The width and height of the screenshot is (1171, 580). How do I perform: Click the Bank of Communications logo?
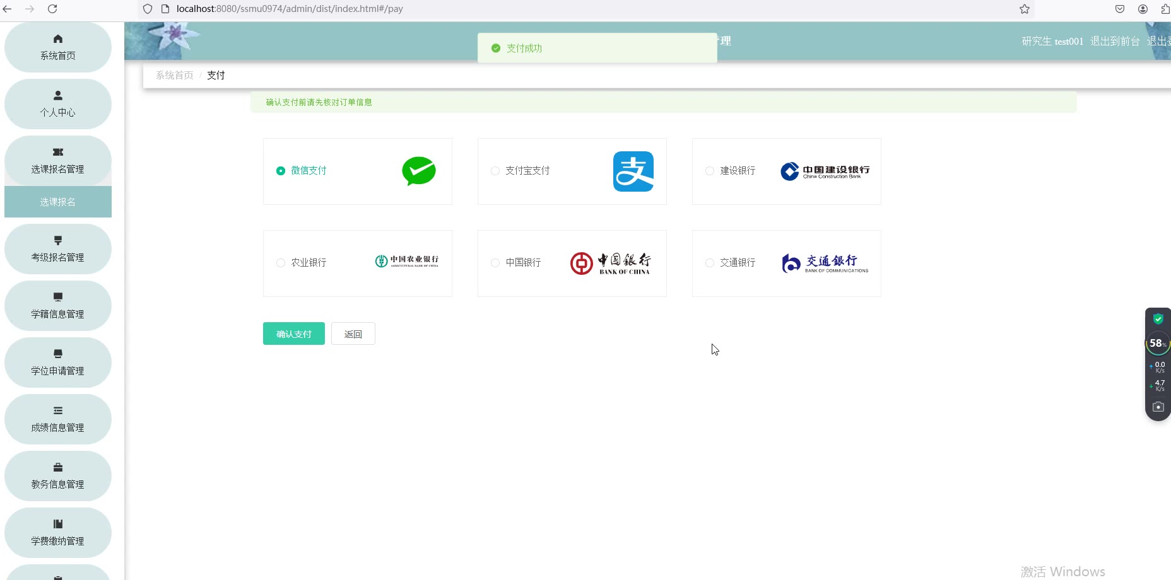(x=825, y=264)
